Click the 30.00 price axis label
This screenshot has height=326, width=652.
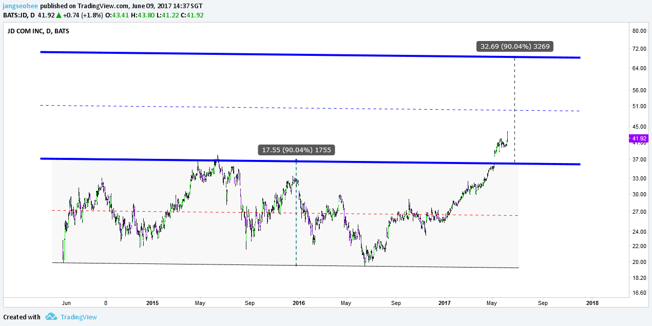coord(639,194)
